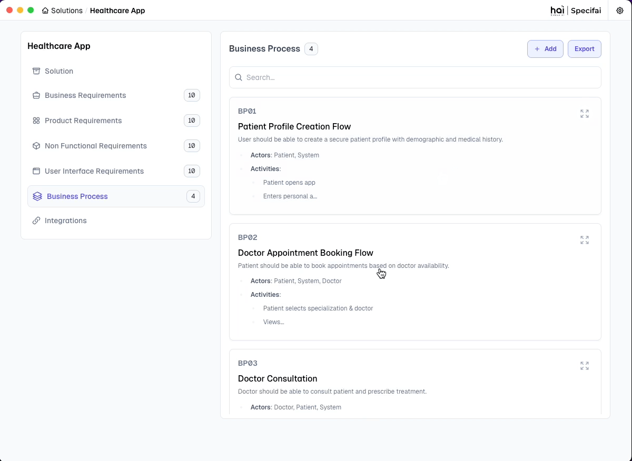Open Patient Profile Creation Flow title

(294, 126)
